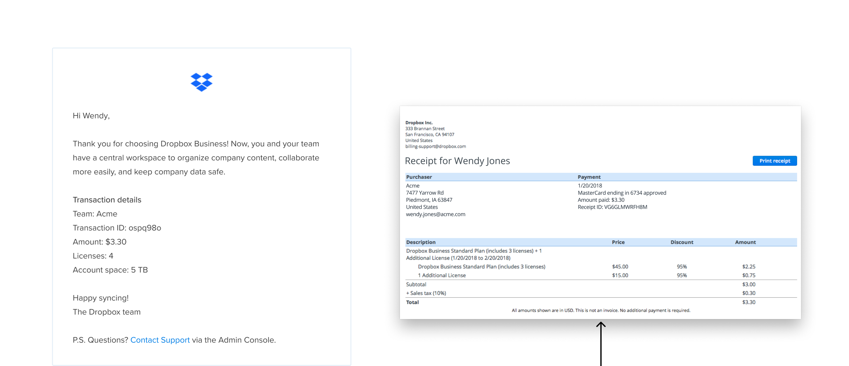Click the $2.25 amount cell
Viewport: 849px width, 366px height.
coord(748,267)
